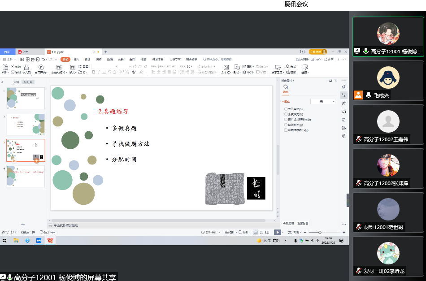Click the 分享 (Share) button
The width and height of the screenshot is (426, 281).
pos(330,59)
